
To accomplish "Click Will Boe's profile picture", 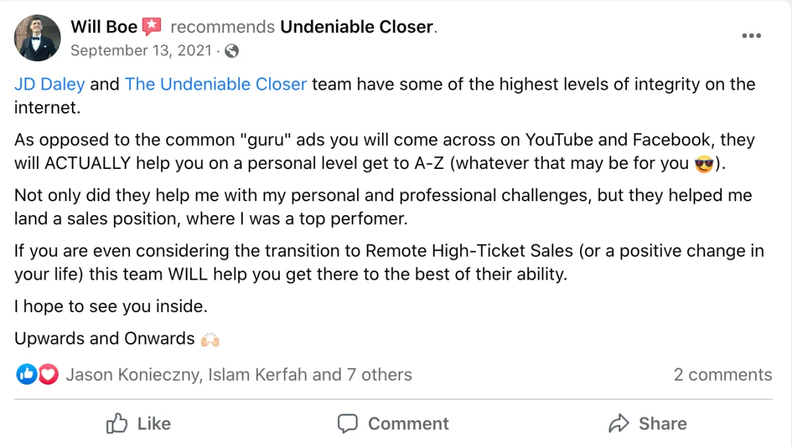I will [x=37, y=38].
